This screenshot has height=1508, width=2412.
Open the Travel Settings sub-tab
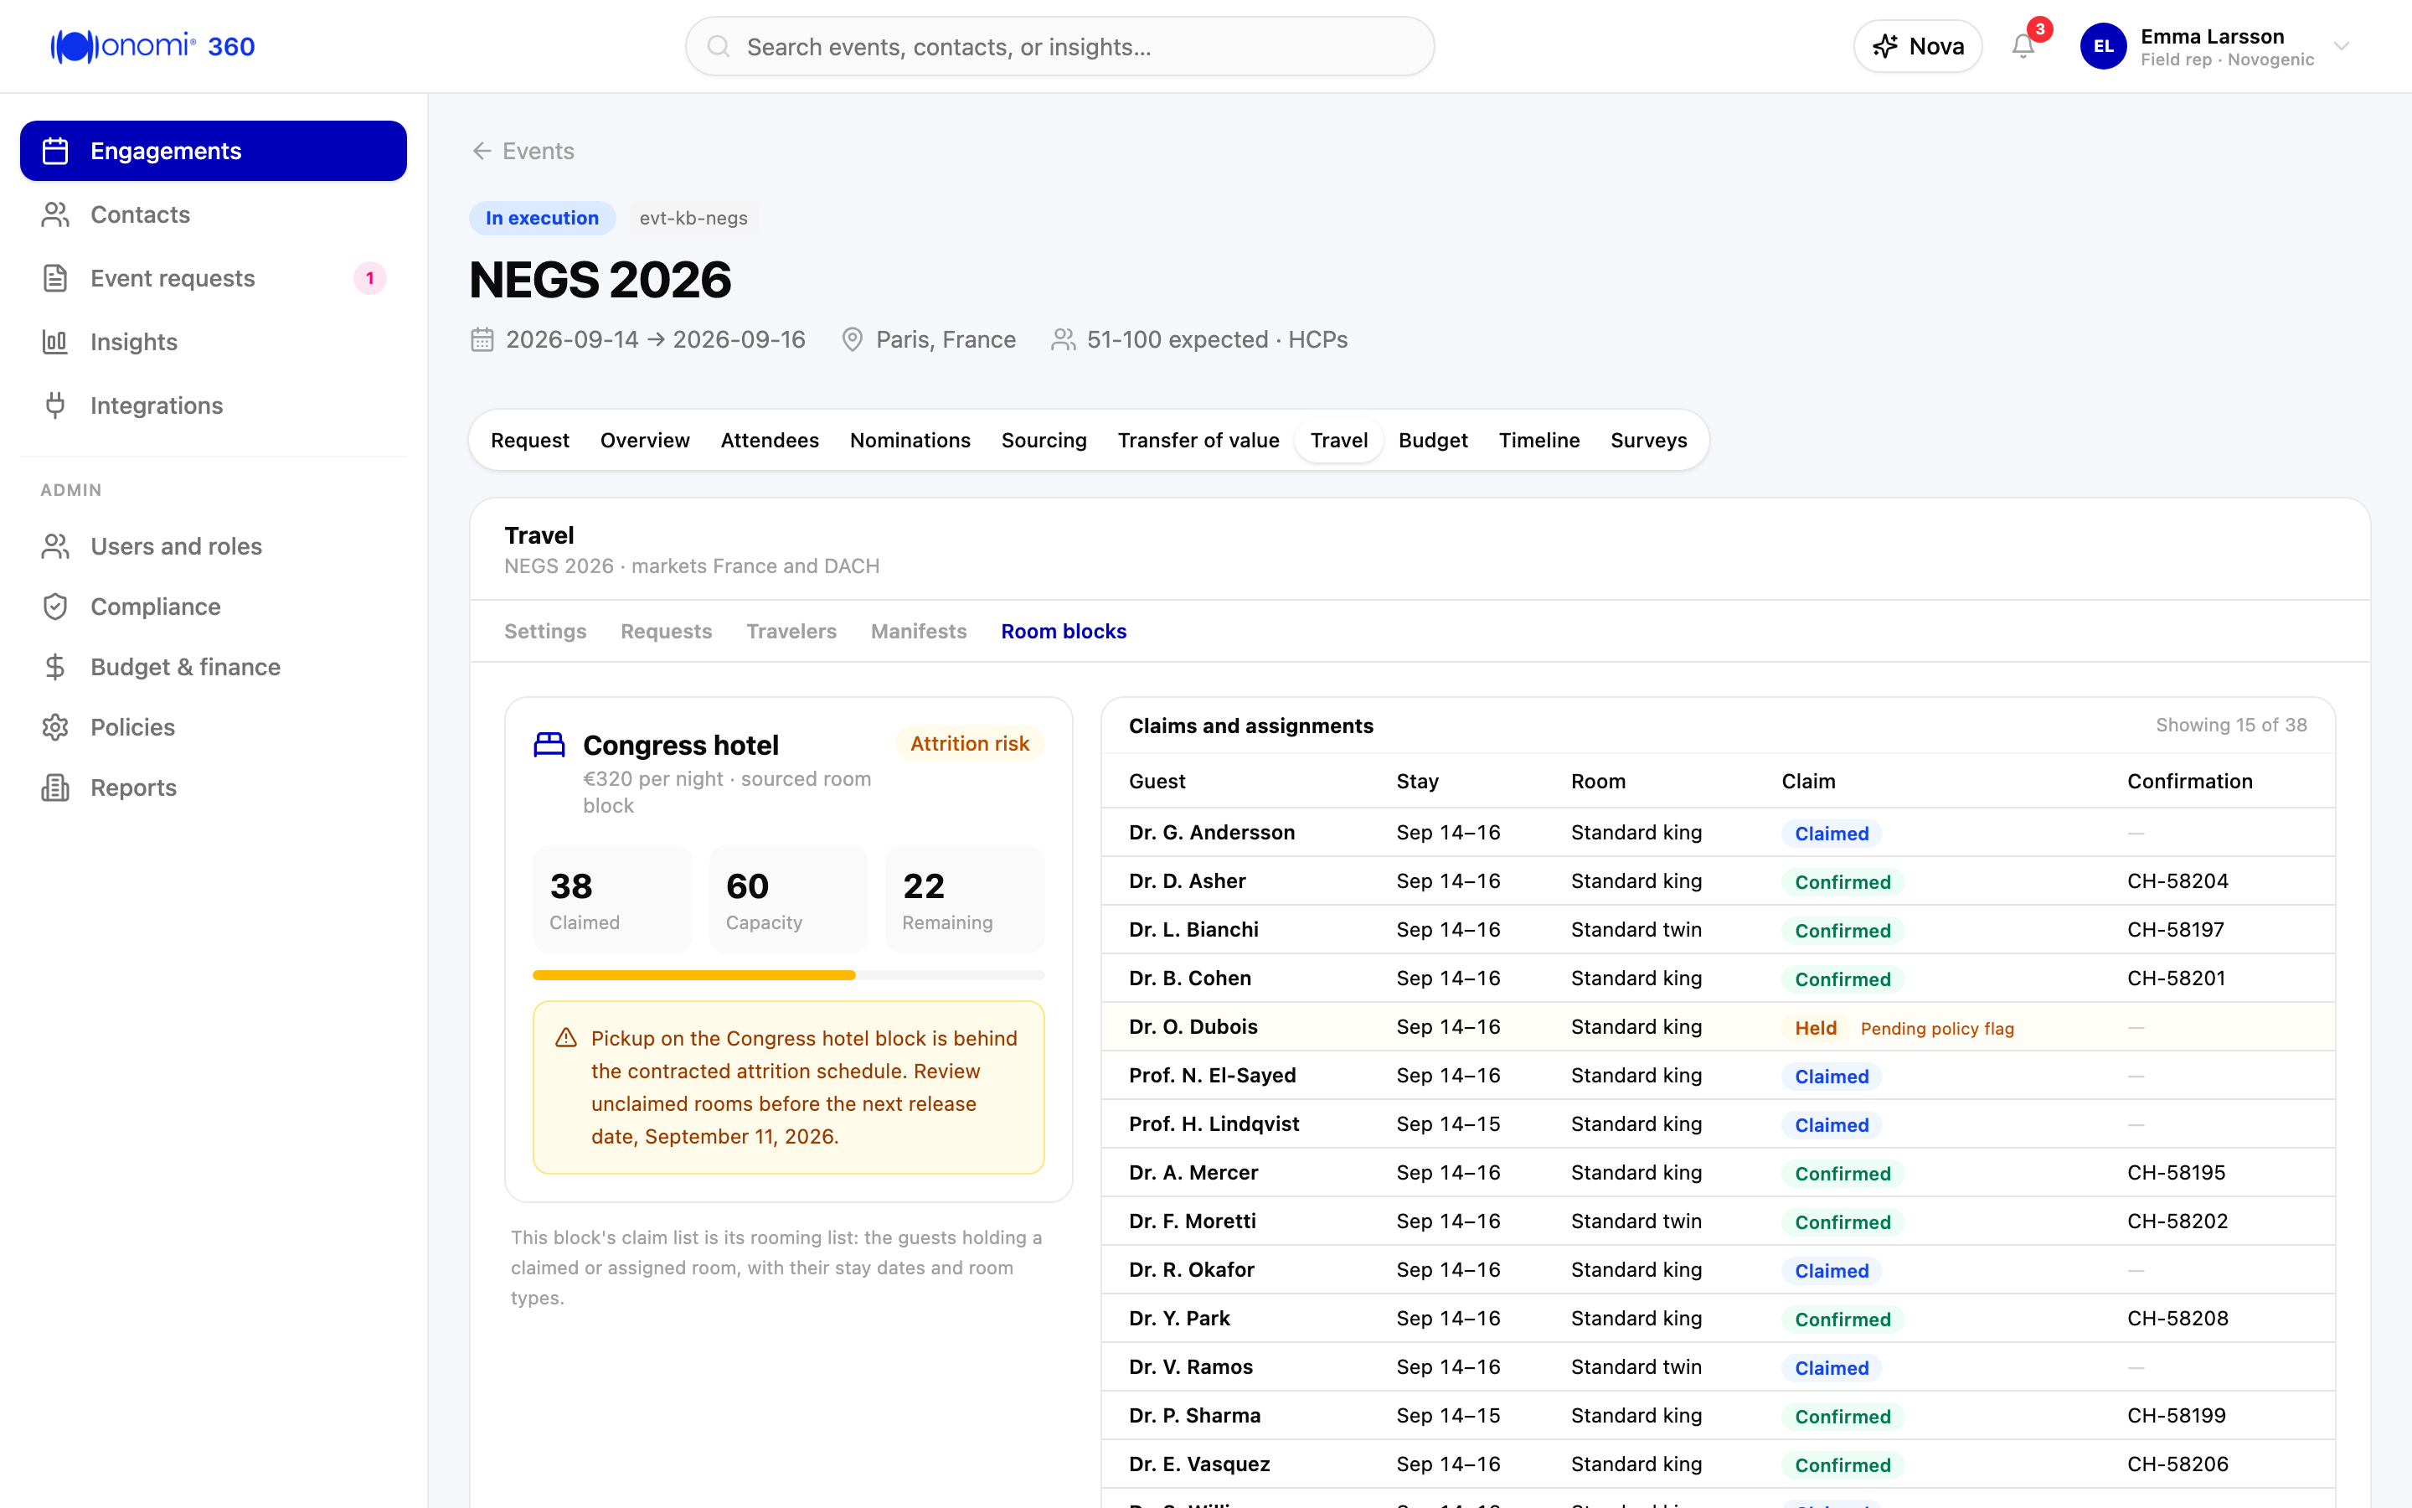coord(545,632)
